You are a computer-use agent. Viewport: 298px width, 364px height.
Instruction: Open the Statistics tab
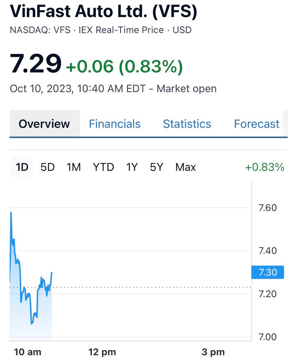tap(187, 124)
